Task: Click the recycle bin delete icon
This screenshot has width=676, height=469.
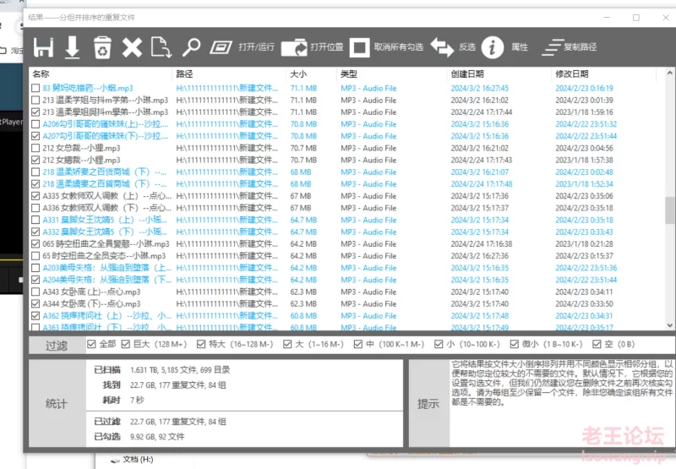Action: (x=102, y=47)
